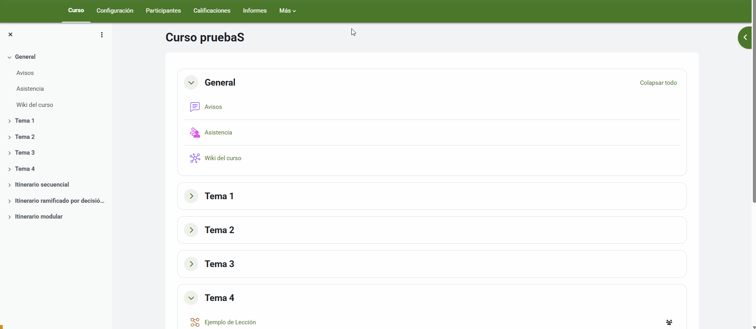Click the Wiki del curso icon
Viewport: 756px width, 329px height.
click(x=195, y=158)
